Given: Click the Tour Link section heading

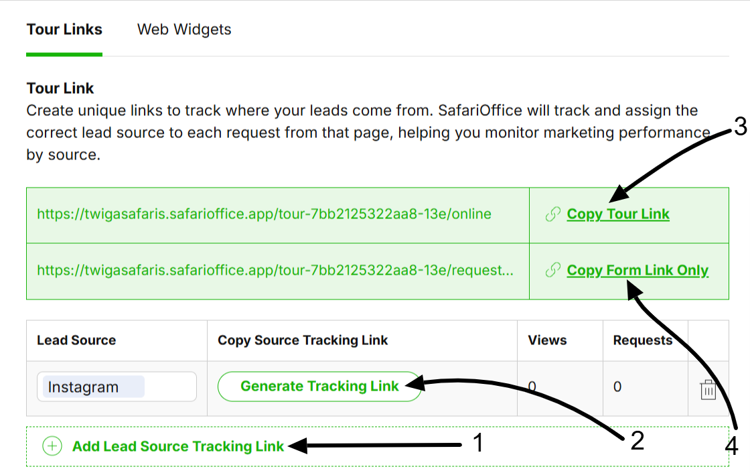Looking at the screenshot, I should pos(60,88).
